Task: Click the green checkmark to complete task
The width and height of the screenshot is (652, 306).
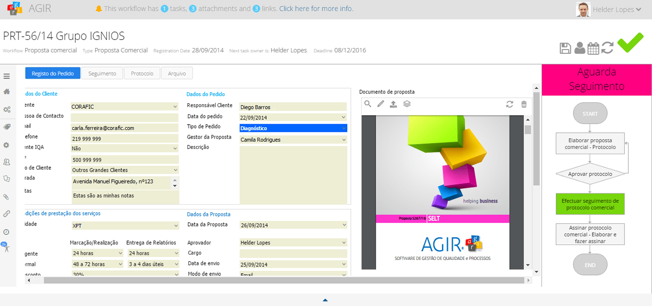Action: pos(630,43)
